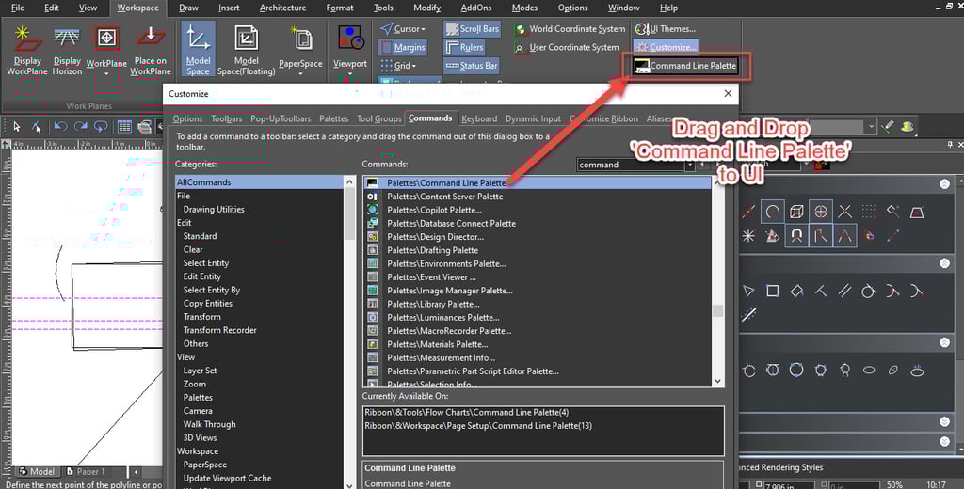
Task: Click the Undo arrow in toolbar
Action: click(x=60, y=127)
